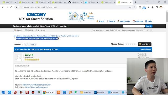Go back with the browser back arrow
The image size is (168, 95).
[x=3, y=7]
